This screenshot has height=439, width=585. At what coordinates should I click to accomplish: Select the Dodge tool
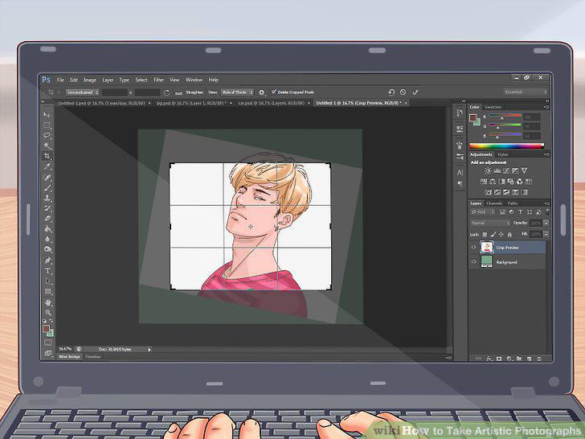pos(47,249)
